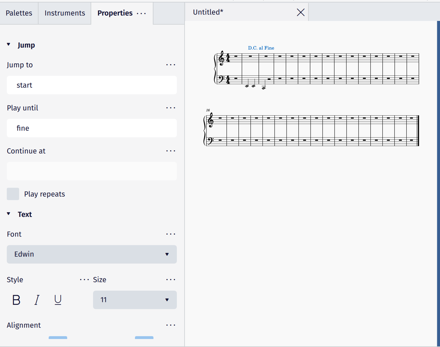440x347 pixels.
Task: Enable the Play repeats checkbox
Action: pos(13,194)
